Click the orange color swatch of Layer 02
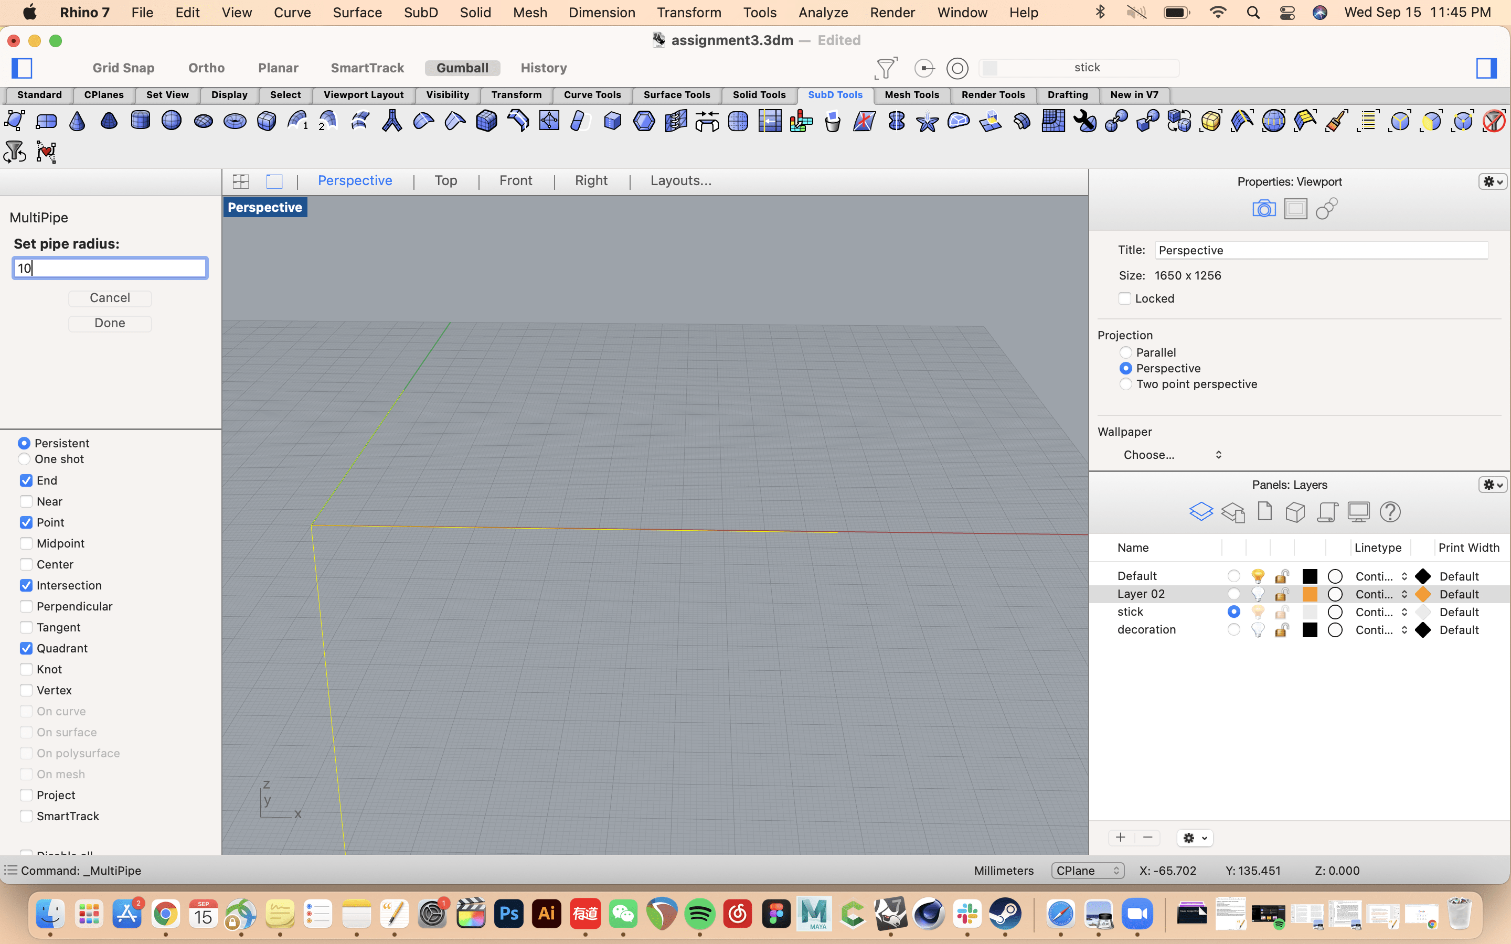 click(x=1311, y=594)
